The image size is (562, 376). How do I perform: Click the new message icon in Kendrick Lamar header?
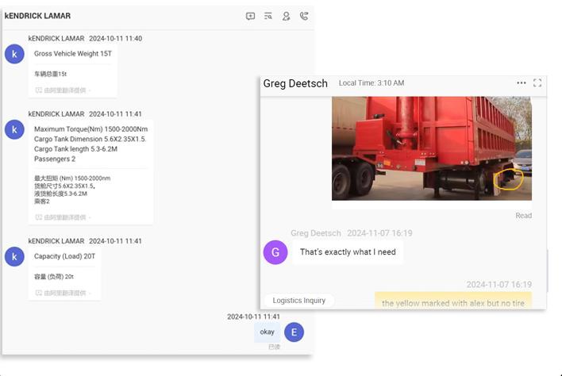click(250, 16)
